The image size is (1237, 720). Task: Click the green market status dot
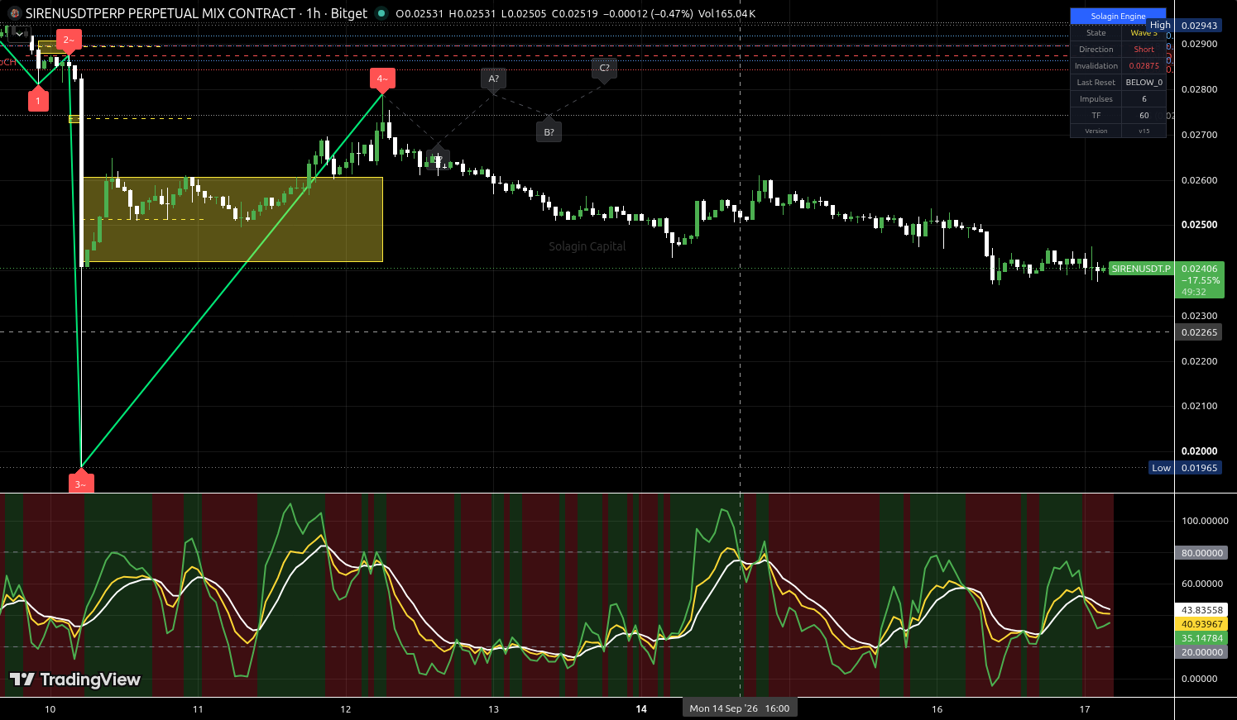[x=381, y=13]
